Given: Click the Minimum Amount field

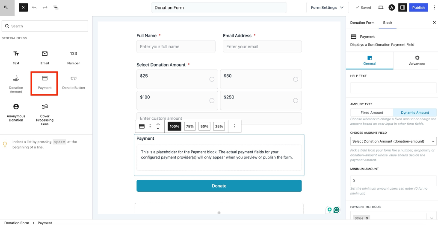Looking at the screenshot, I should (x=394, y=181).
